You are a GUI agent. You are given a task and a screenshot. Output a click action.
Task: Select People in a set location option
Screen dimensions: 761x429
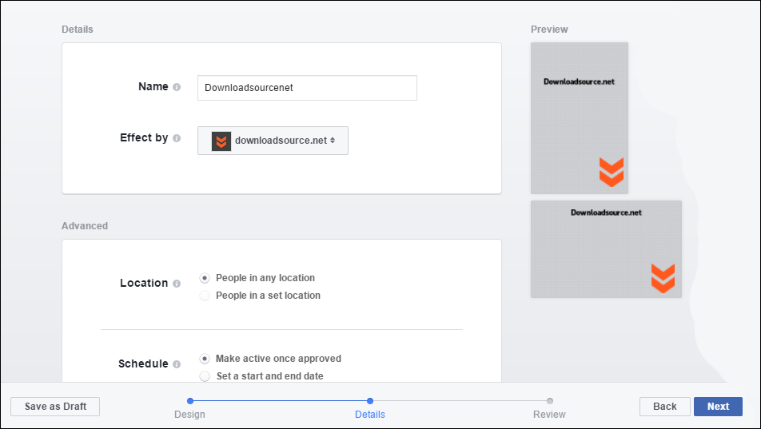click(205, 296)
